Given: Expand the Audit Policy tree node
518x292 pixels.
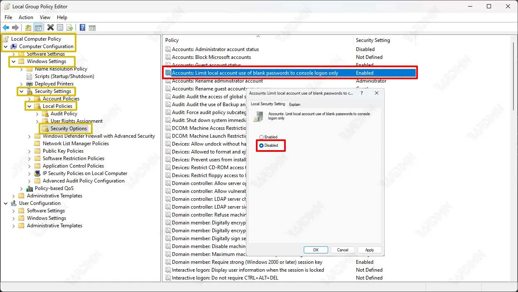Looking at the screenshot, I should pos(37,114).
